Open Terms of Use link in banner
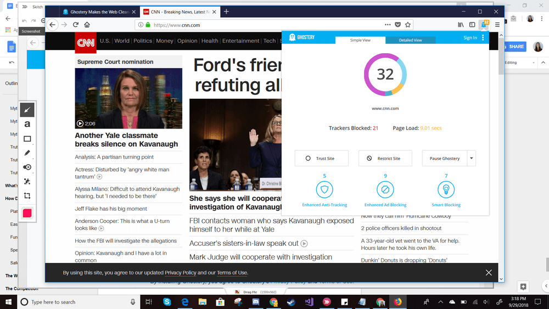549x309 pixels. click(232, 273)
